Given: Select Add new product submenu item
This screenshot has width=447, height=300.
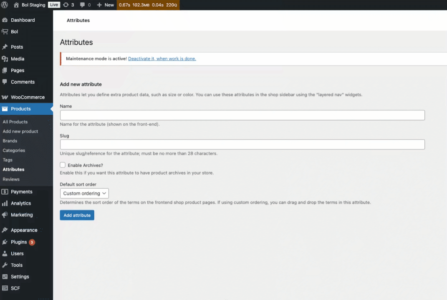Looking at the screenshot, I should 20,131.
